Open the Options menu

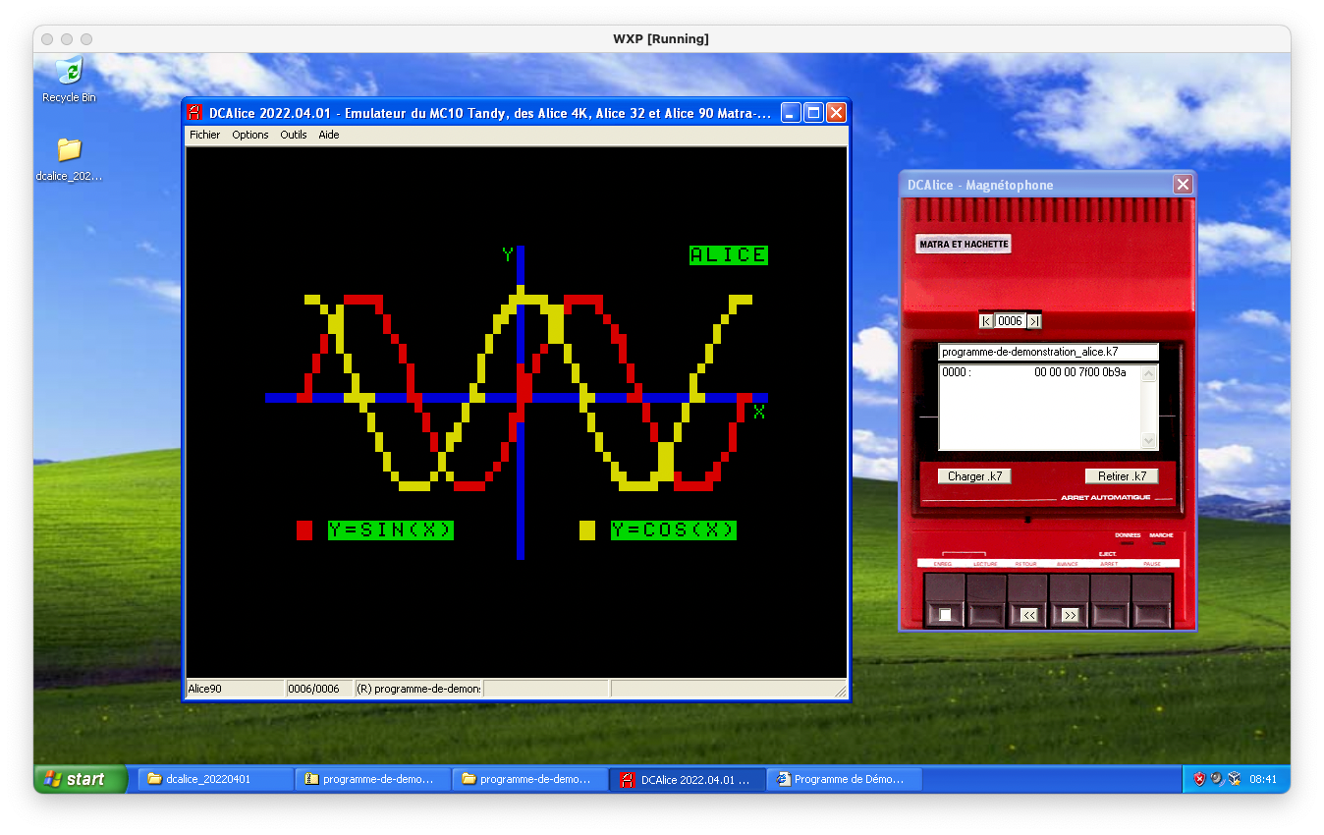pyautogui.click(x=250, y=135)
